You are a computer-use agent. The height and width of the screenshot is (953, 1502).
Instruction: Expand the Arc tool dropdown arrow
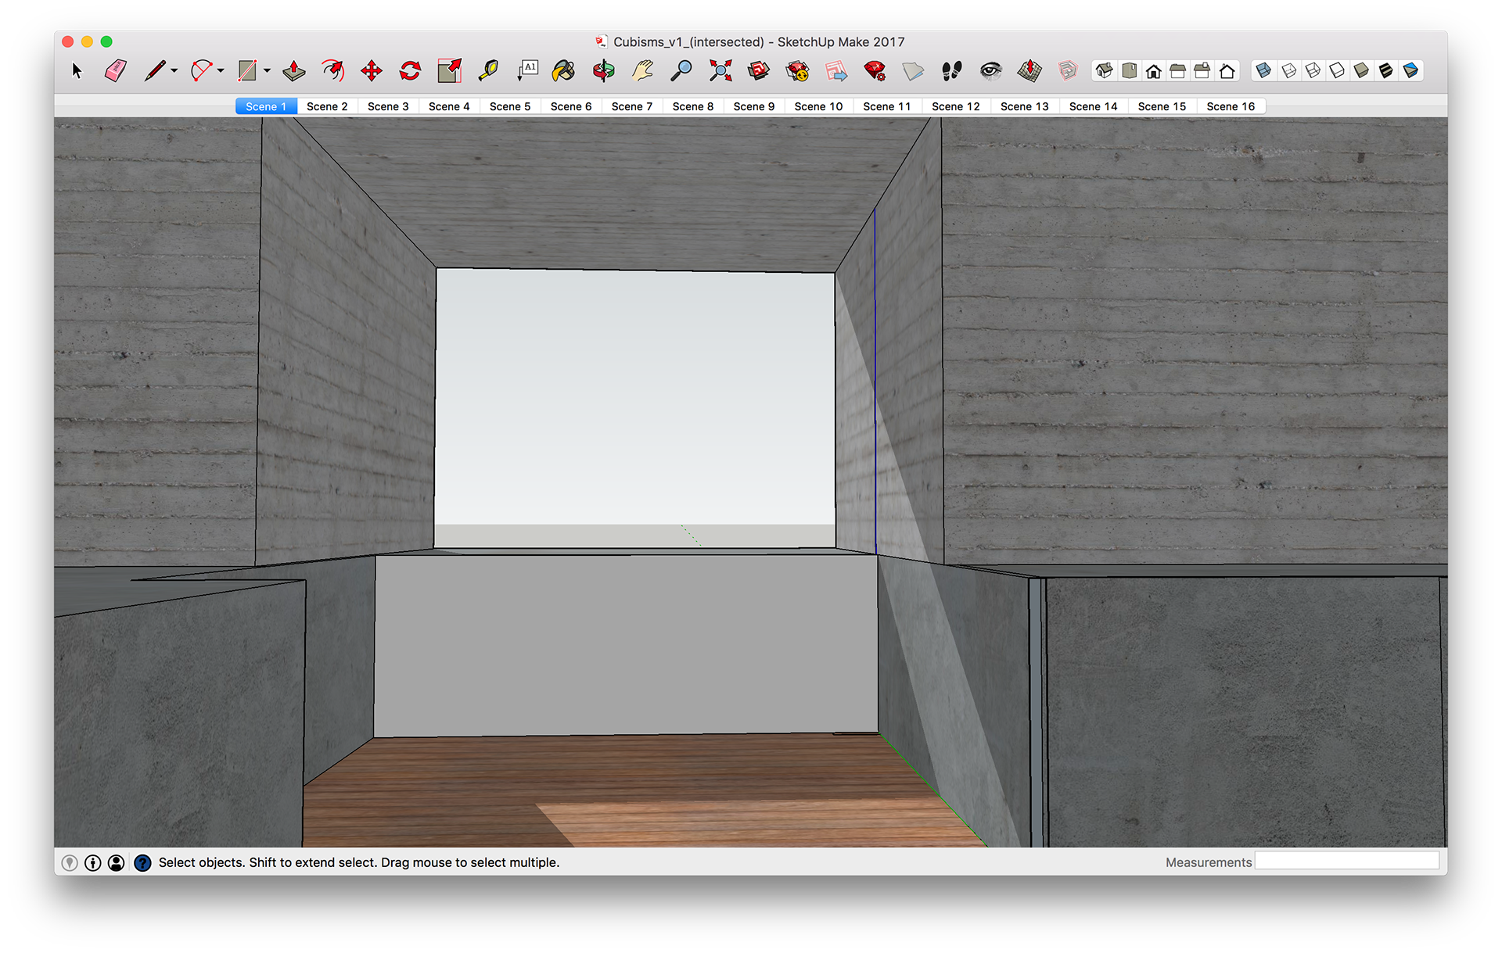pyautogui.click(x=221, y=71)
